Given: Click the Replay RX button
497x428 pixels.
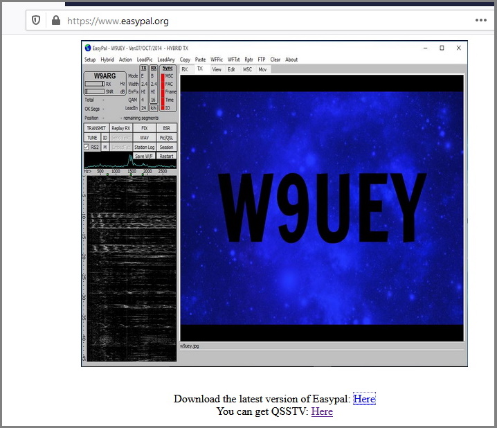Looking at the screenshot, I should click(120, 128).
